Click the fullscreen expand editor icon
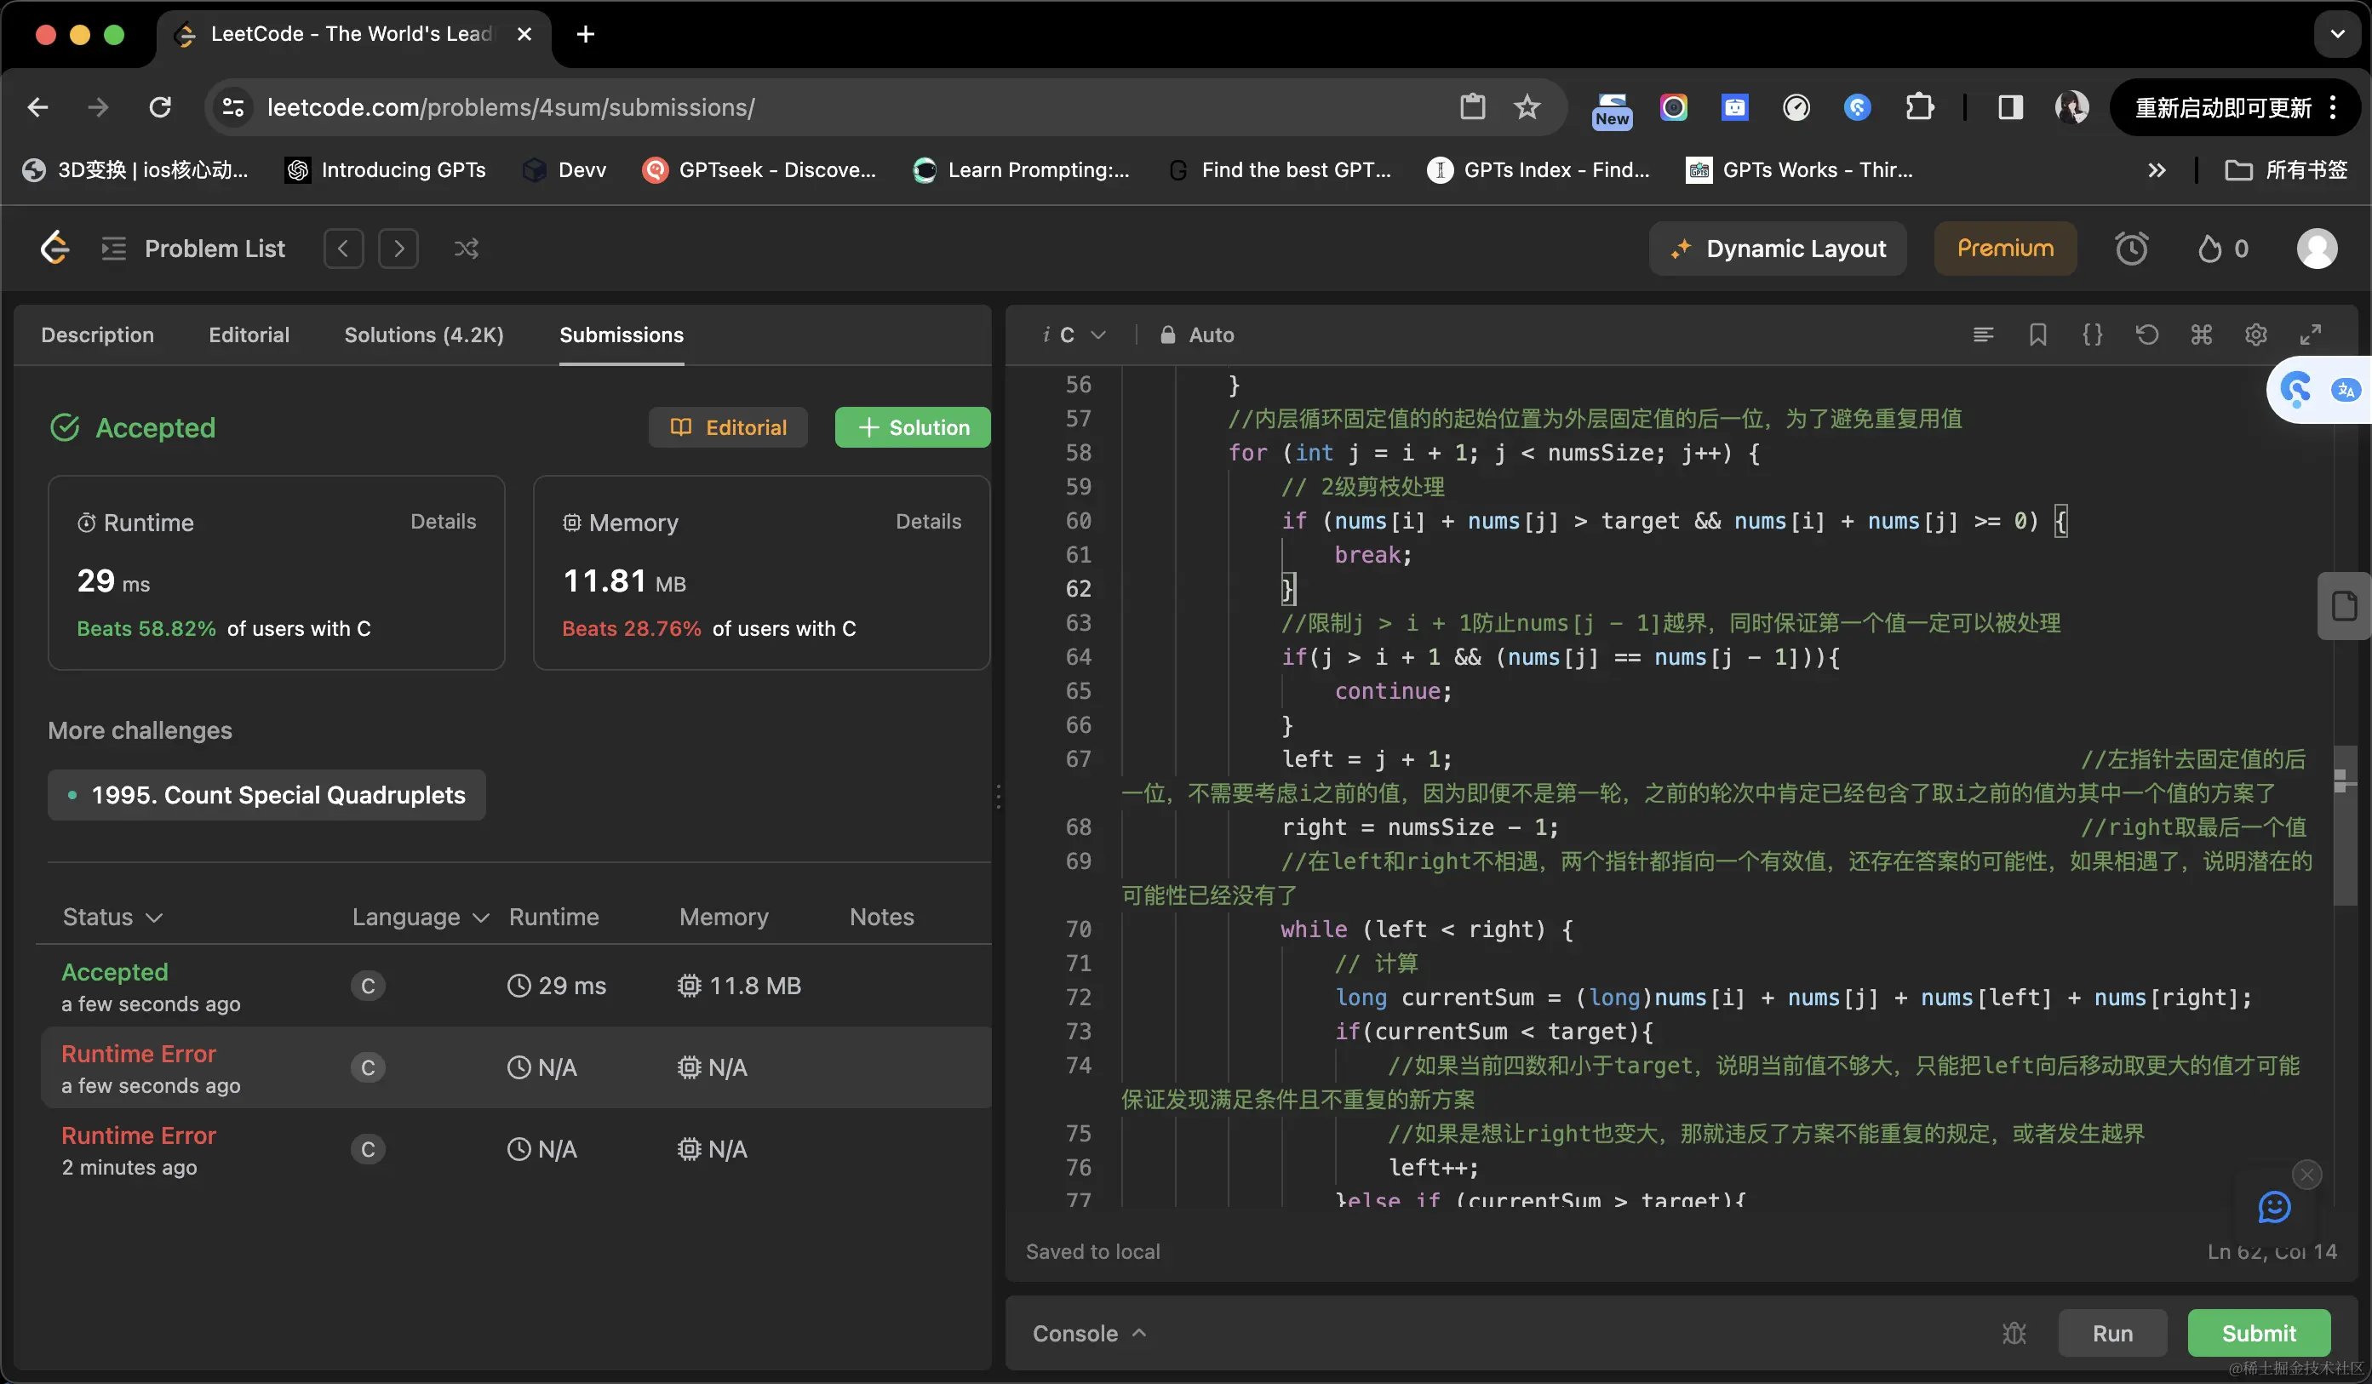The width and height of the screenshot is (2372, 1384). (x=2310, y=334)
